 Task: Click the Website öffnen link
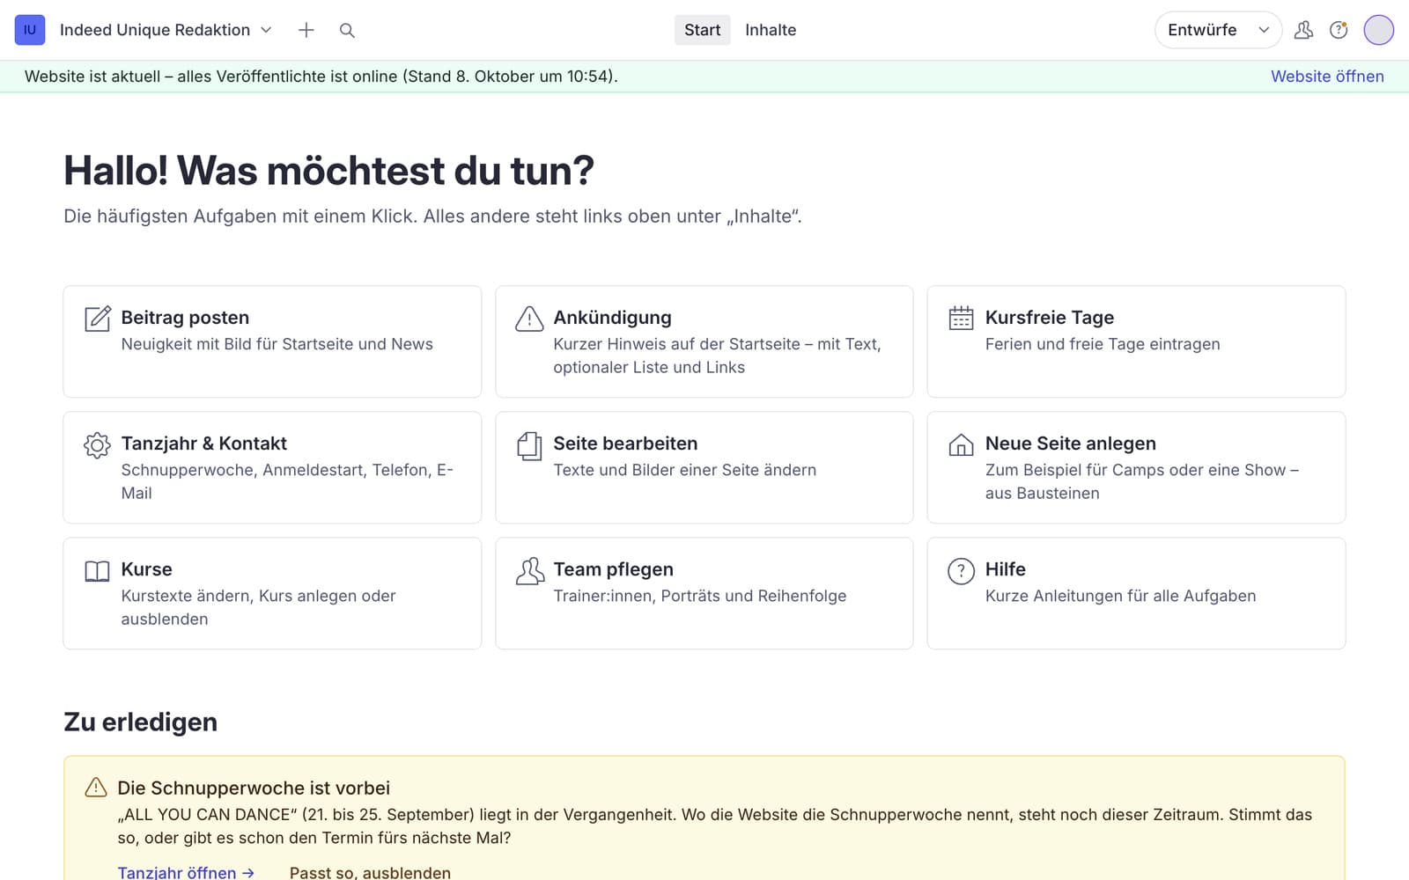click(x=1327, y=77)
